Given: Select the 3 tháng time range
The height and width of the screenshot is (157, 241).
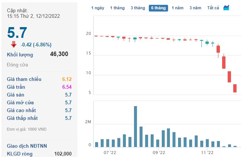Looking at the screenshot, I should (138, 8).
